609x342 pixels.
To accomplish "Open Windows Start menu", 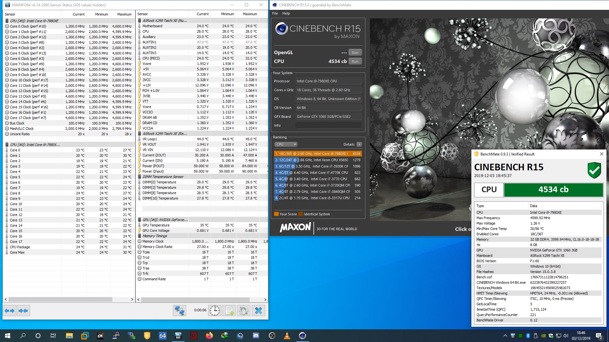I will tap(8, 336).
